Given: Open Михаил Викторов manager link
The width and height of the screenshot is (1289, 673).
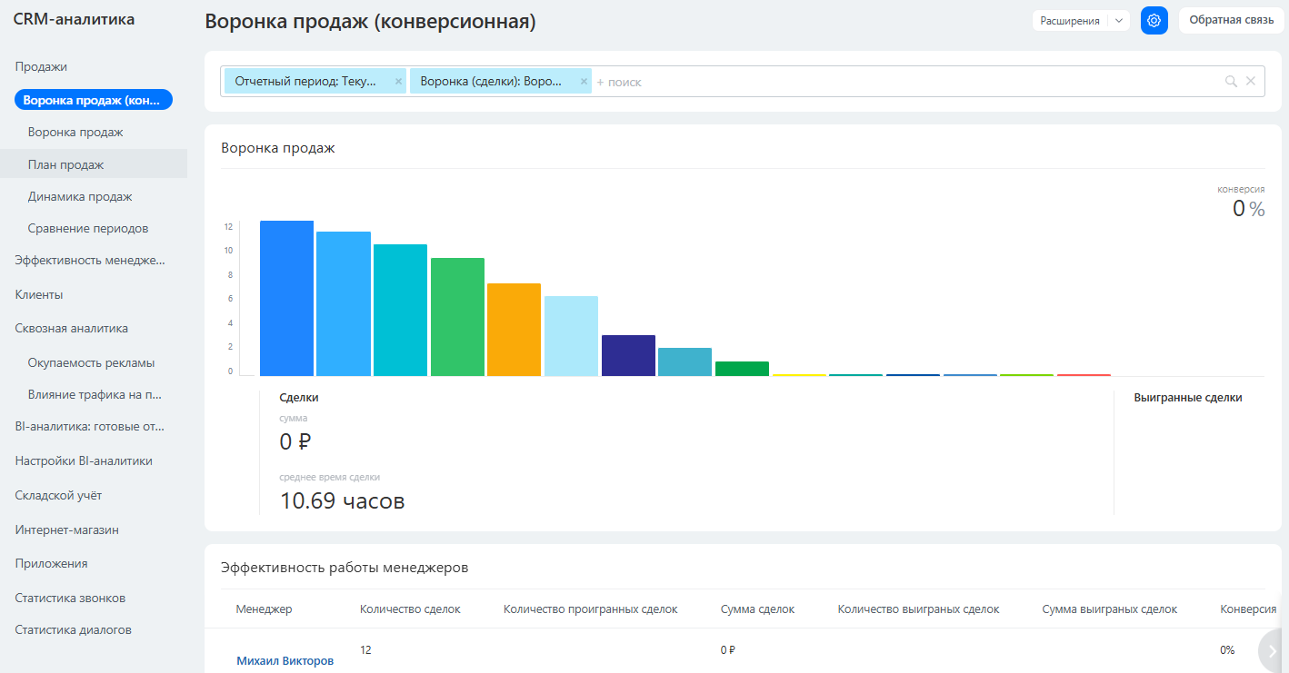Looking at the screenshot, I should pyautogui.click(x=285, y=661).
